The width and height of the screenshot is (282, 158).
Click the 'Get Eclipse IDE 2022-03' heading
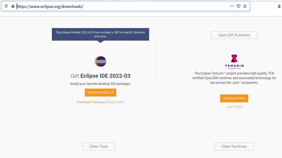click(x=100, y=76)
